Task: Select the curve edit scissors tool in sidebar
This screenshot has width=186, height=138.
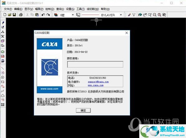Action: click(3, 36)
